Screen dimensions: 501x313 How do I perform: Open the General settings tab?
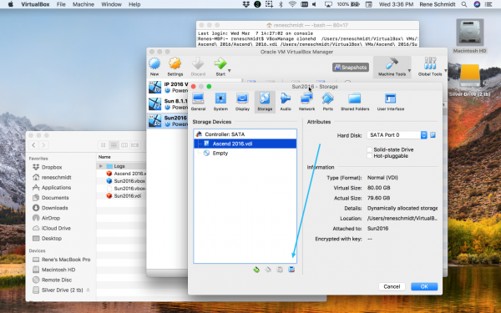[x=198, y=102]
